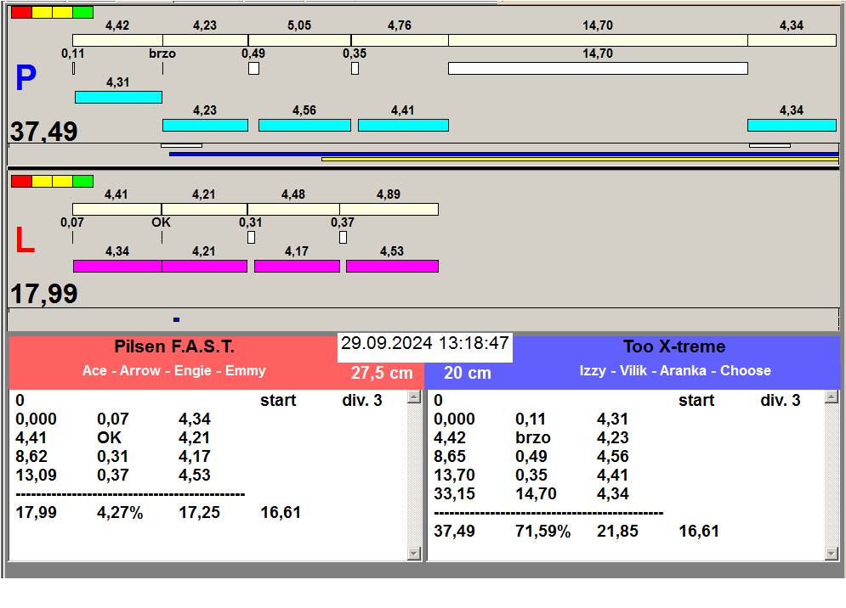Image resolution: width=846 pixels, height=608 pixels.
Task: Click the cyan bar labeled 4,41 in lane P
Action: click(x=403, y=125)
